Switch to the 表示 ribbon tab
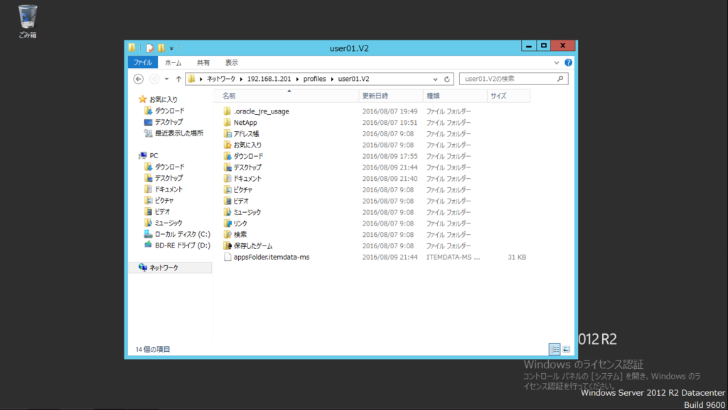 pos(231,62)
